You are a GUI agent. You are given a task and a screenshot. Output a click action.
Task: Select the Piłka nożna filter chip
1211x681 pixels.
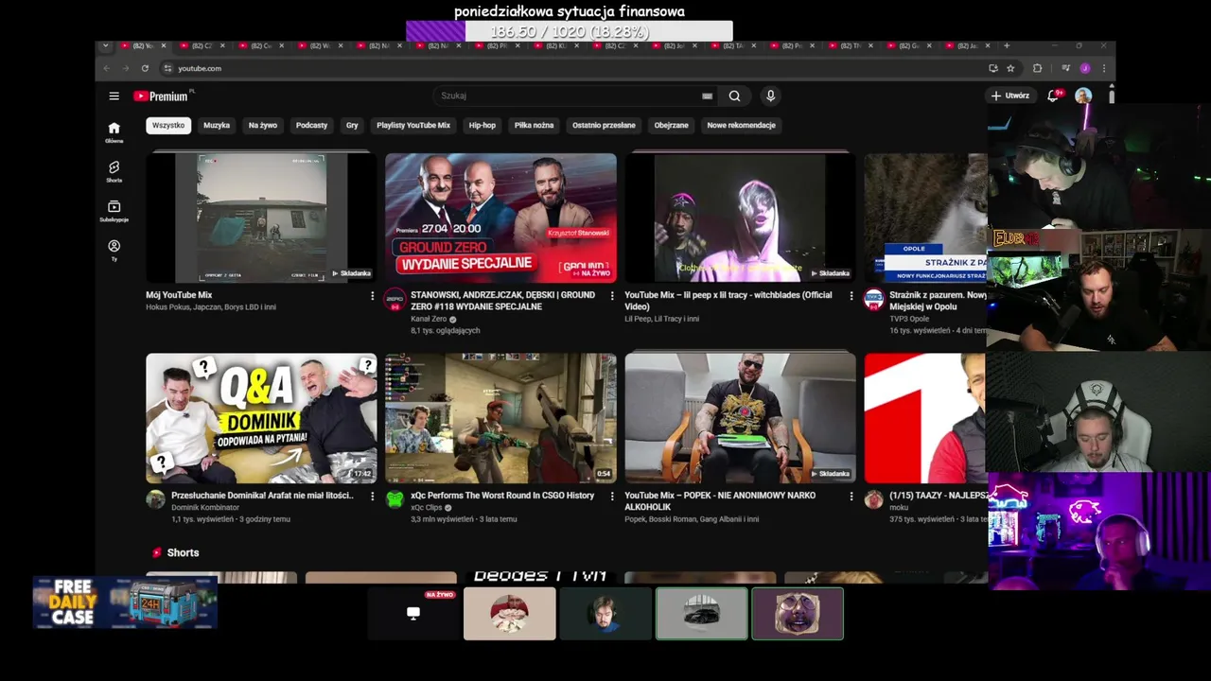(534, 125)
